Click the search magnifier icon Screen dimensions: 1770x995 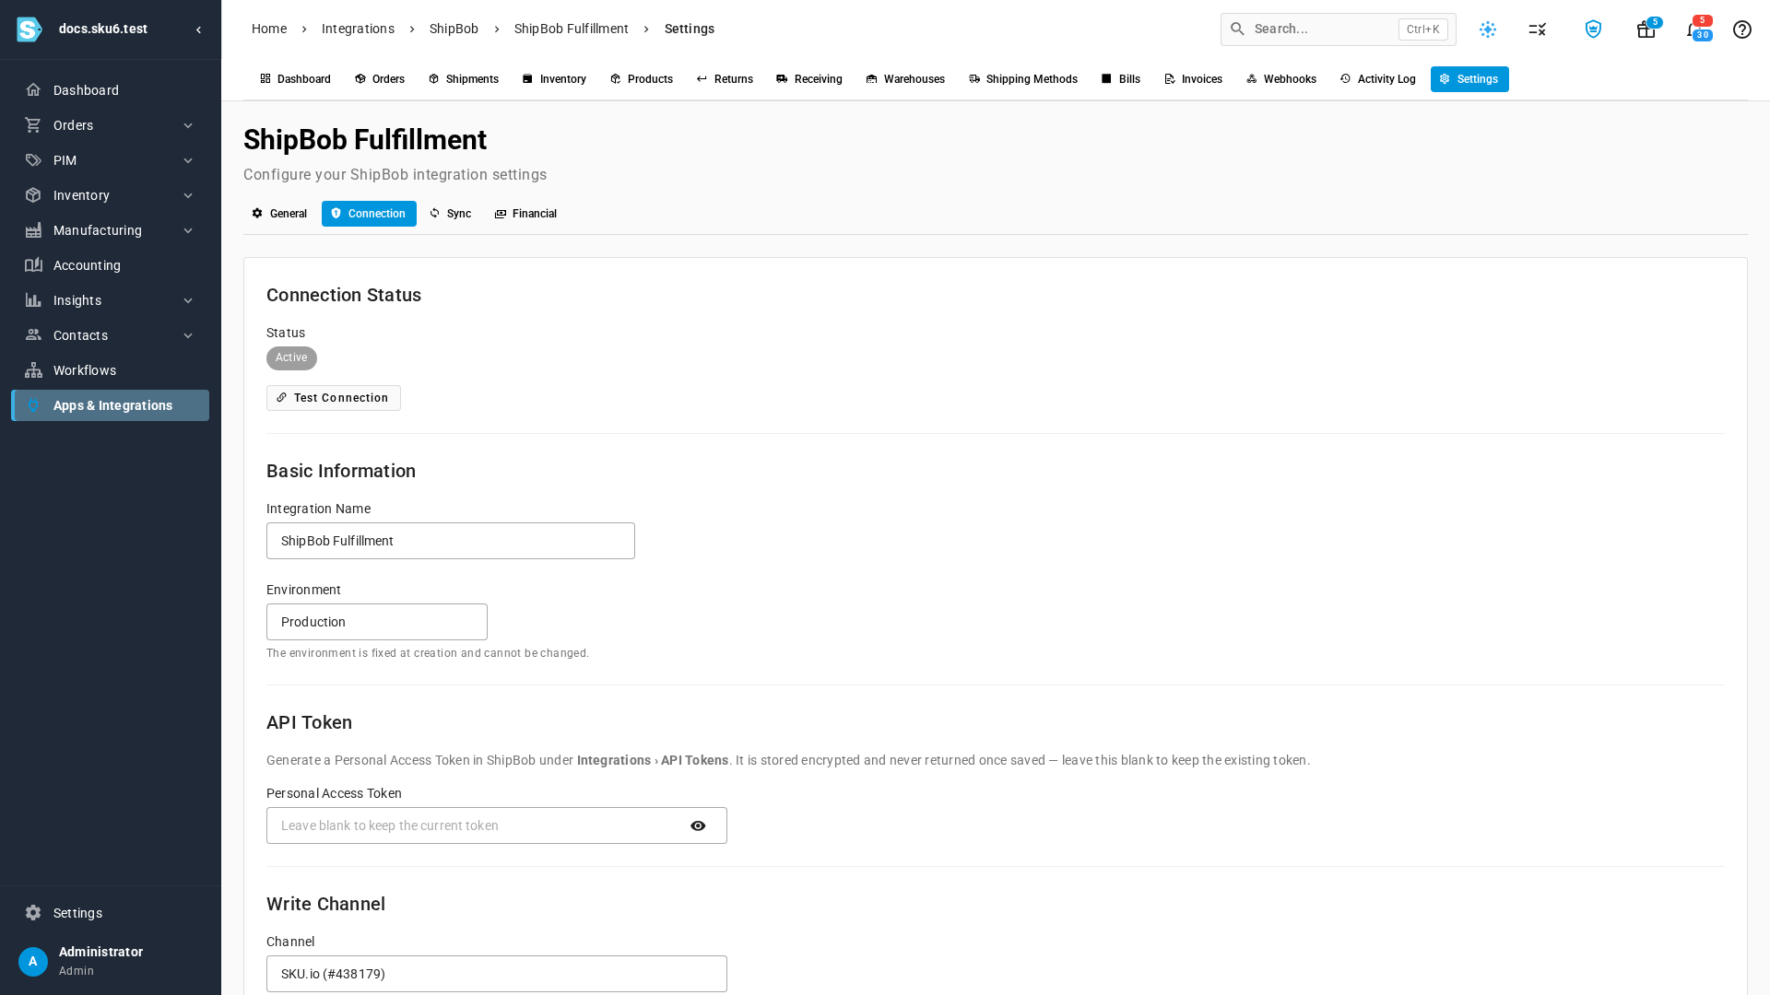1238,29
